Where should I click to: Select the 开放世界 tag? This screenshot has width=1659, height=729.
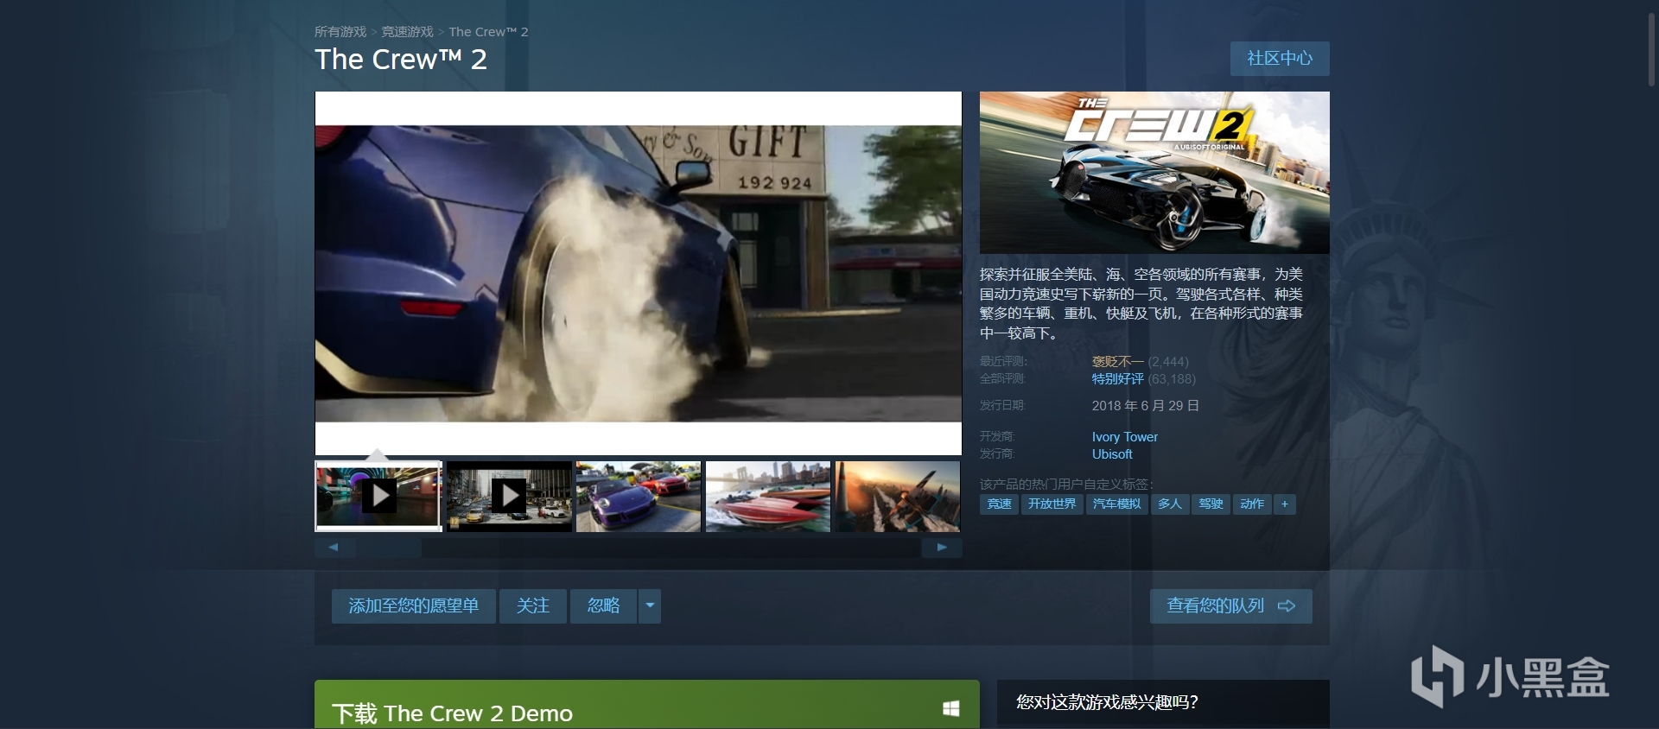(x=1052, y=504)
